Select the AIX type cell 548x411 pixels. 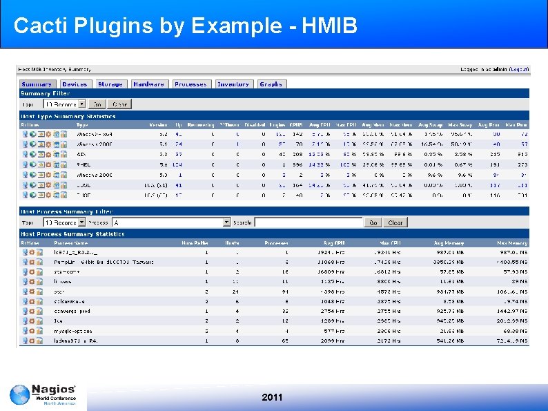[x=81, y=154]
